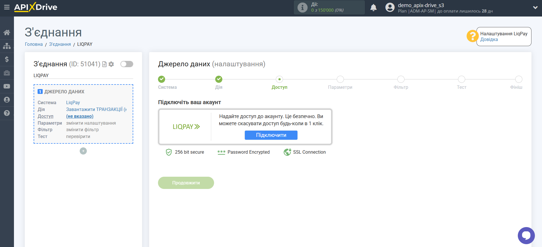
Task: Open the connection settings gear
Action: pyautogui.click(x=111, y=64)
